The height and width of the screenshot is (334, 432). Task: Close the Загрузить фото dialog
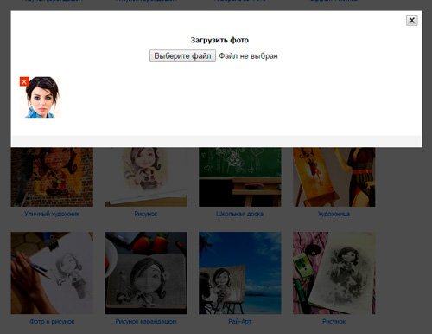[412, 20]
